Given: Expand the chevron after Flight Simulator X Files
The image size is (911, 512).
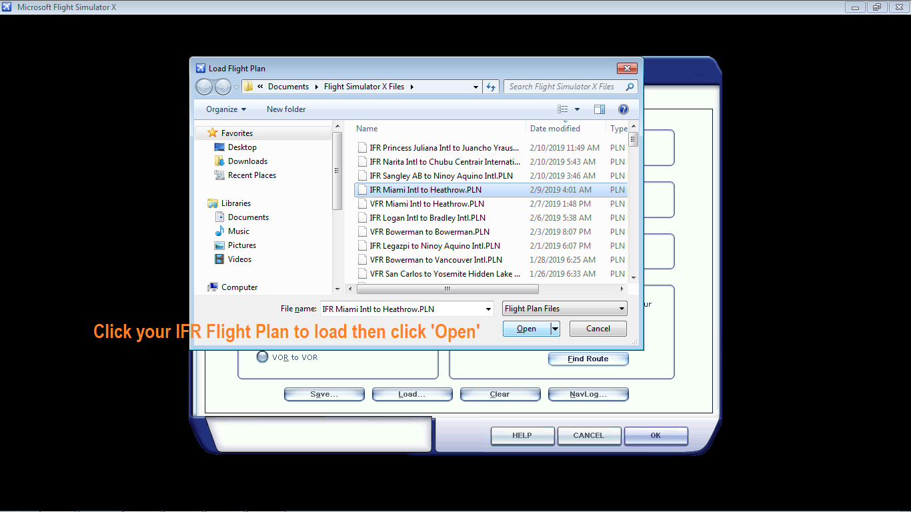Looking at the screenshot, I should (411, 87).
